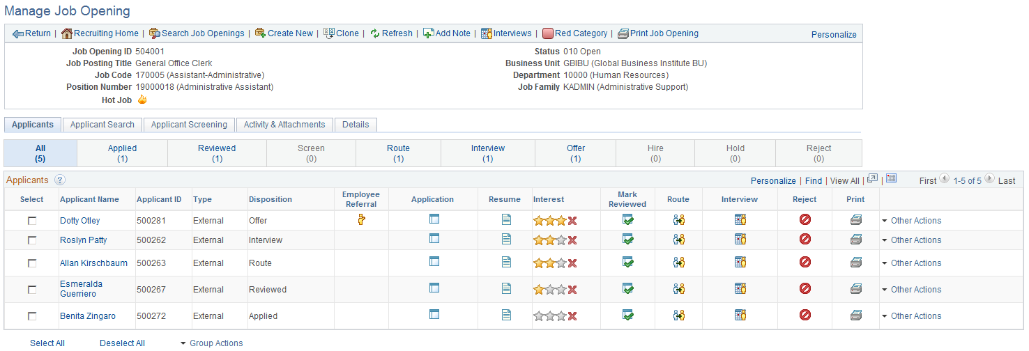Select Roslyn Patty's checkbox
This screenshot has width=1029, height=351.
pos(31,240)
